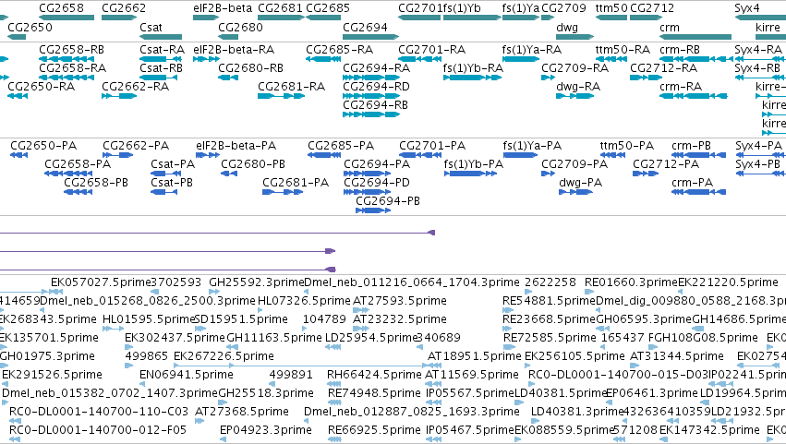Select protein label CG2650-PA
This screenshot has width=786, height=444.
[x=43, y=146]
